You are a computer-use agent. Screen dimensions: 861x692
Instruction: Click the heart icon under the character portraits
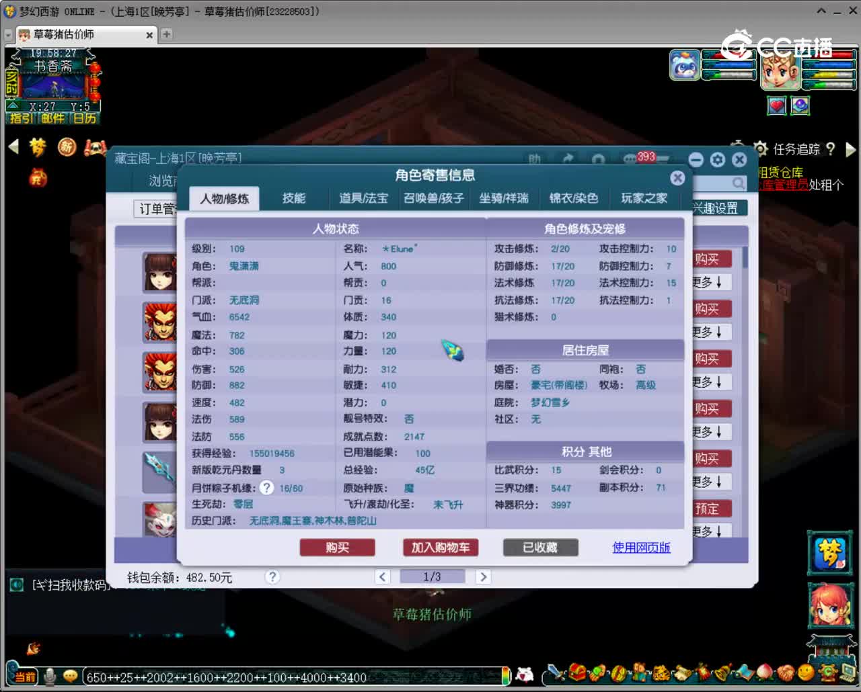tap(776, 105)
